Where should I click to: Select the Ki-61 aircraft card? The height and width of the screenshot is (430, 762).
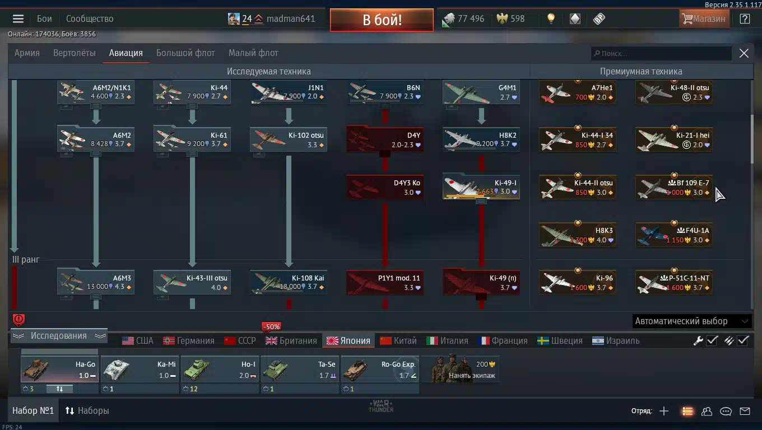(192, 139)
